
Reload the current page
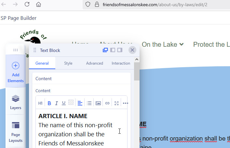[x=27, y=5]
